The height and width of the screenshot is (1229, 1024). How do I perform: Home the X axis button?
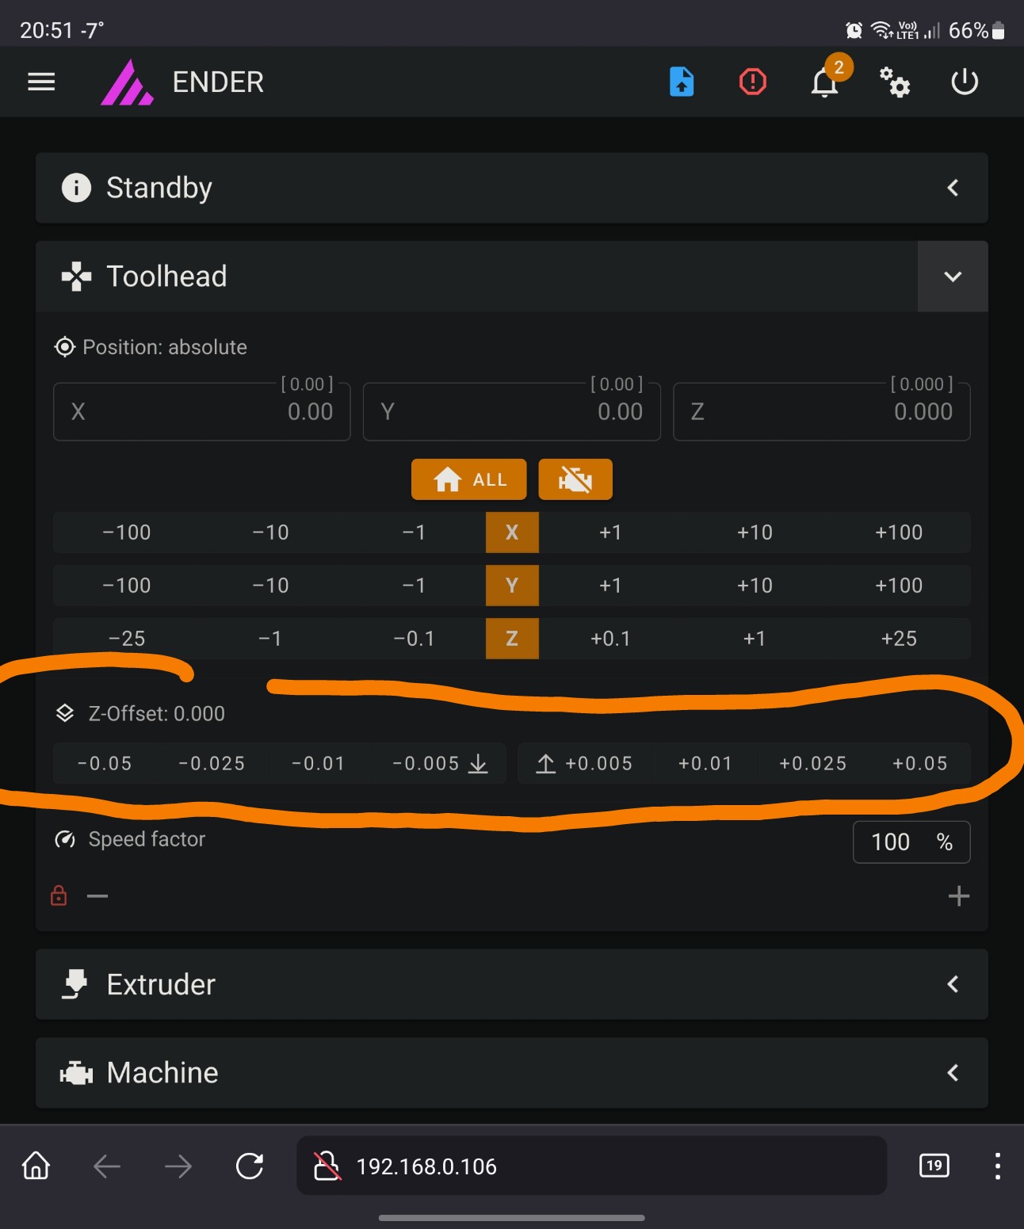[x=512, y=532]
